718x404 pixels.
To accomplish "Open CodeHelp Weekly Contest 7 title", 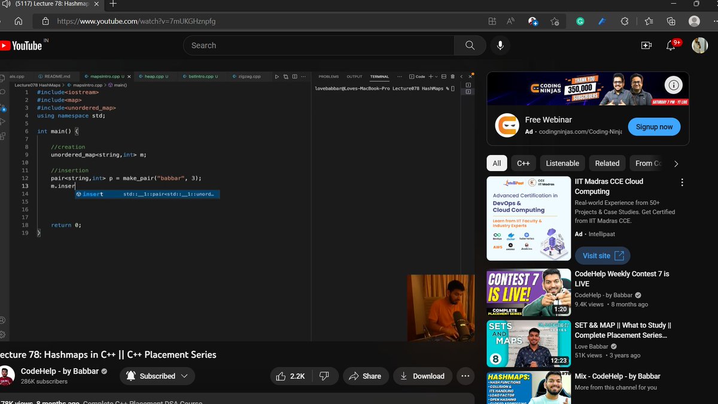I will coord(622,279).
